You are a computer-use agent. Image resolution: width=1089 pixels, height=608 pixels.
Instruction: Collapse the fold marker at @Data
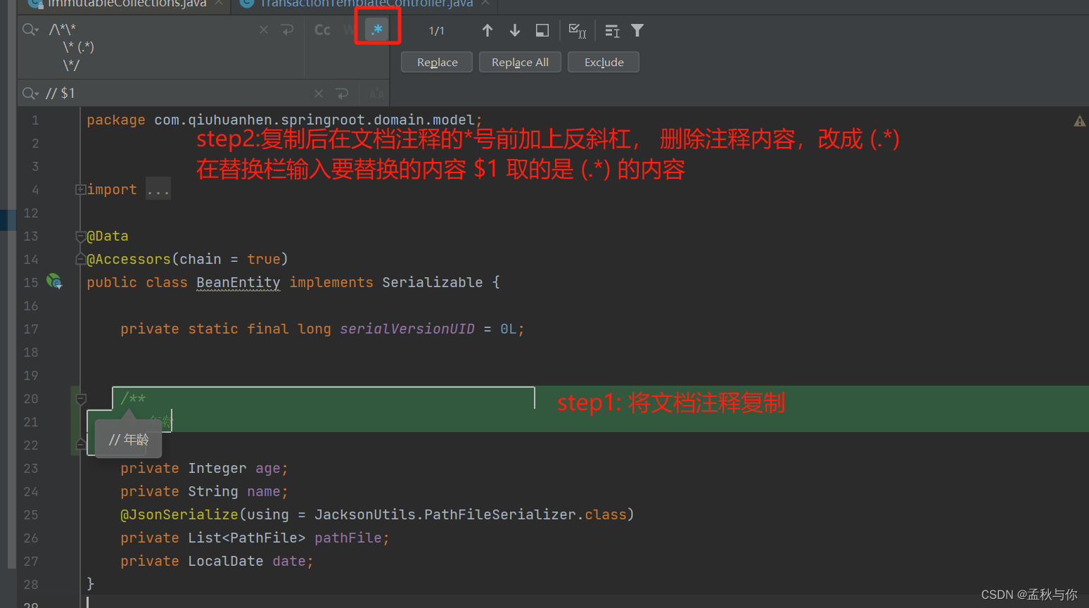pyautogui.click(x=80, y=236)
